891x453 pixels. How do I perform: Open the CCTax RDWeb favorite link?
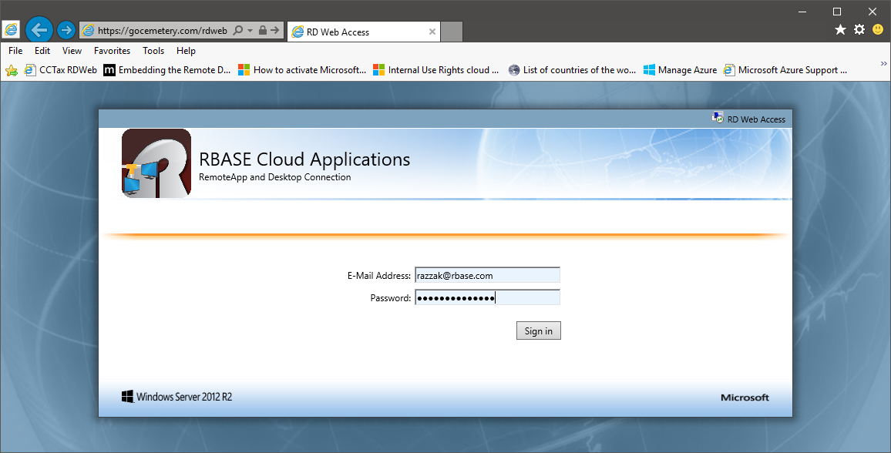(x=61, y=70)
